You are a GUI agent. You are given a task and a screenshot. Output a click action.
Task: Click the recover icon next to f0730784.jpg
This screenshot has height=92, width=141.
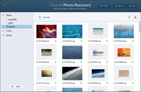click(x=81, y=83)
